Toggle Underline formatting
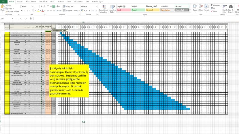This screenshot has width=239, height=134. [x=28, y=11]
